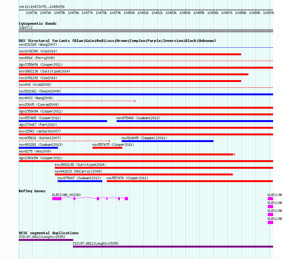Click nsv521062 (Shaikh2009) blue gain bar
Image resolution: width=282 pixels, height=259 pixels.
[x=146, y=94]
